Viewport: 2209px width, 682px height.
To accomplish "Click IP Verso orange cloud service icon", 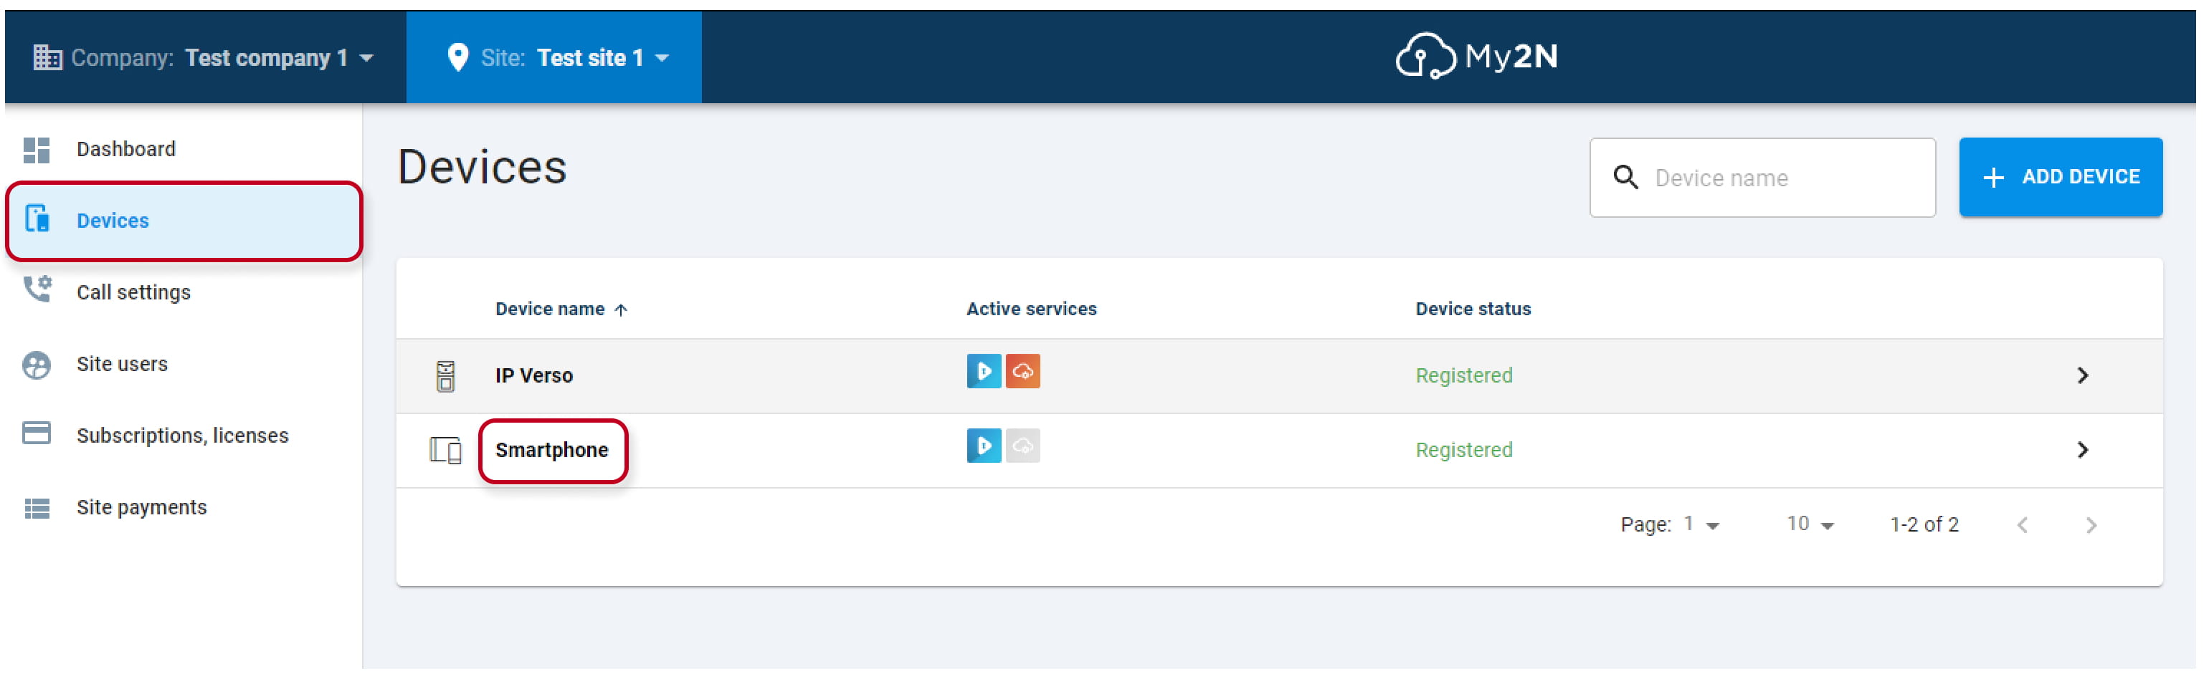I will pos(1022,371).
